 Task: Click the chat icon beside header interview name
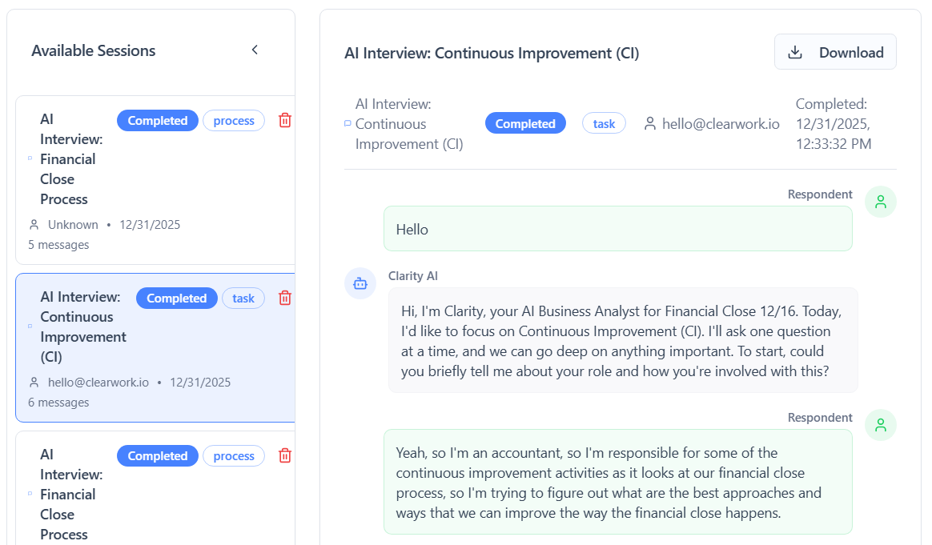347,123
